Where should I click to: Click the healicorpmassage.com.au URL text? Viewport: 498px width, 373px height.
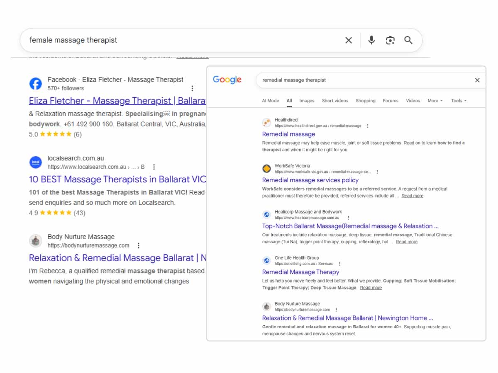pyautogui.click(x=307, y=218)
